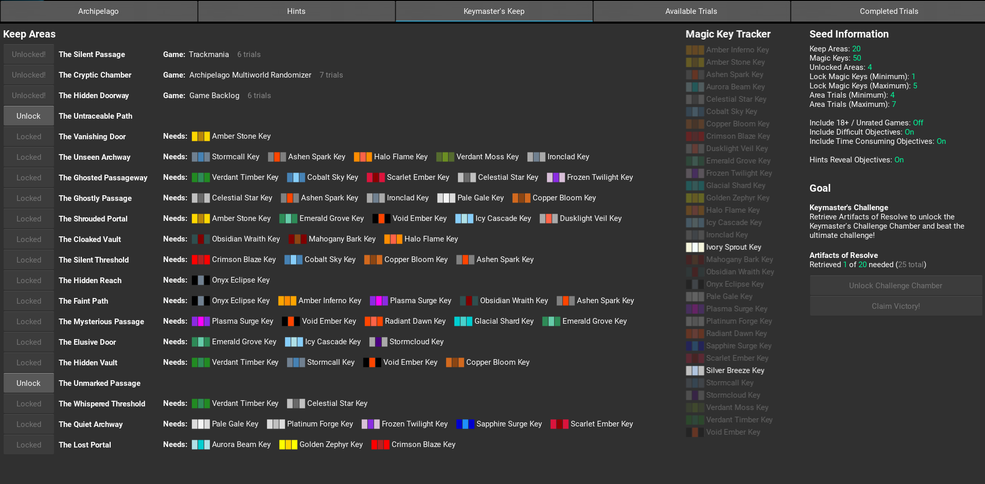This screenshot has height=484, width=985.
Task: Open the Completed Trials tab
Action: tap(888, 11)
